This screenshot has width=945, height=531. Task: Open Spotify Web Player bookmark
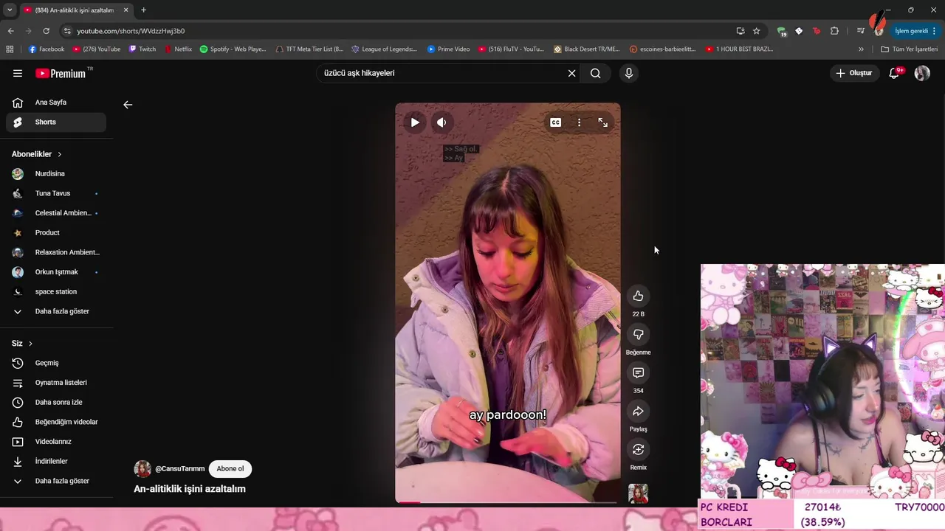pos(233,49)
